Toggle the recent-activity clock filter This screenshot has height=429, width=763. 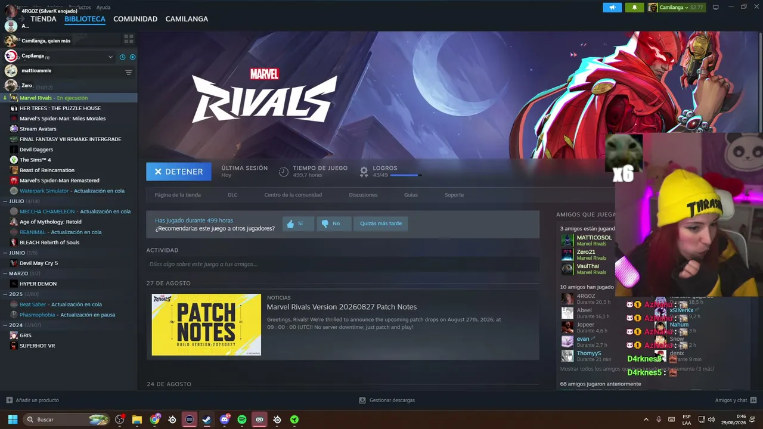click(122, 57)
